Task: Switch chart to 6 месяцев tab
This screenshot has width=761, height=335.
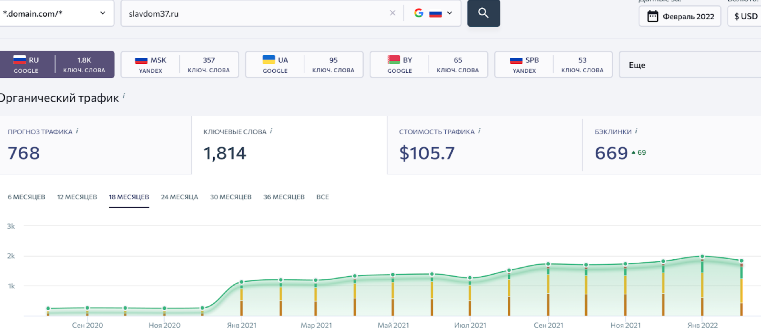Action: (x=26, y=197)
